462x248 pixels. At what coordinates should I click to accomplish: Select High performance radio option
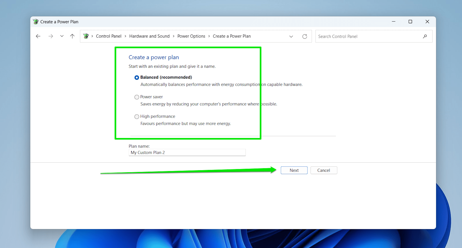(x=137, y=117)
